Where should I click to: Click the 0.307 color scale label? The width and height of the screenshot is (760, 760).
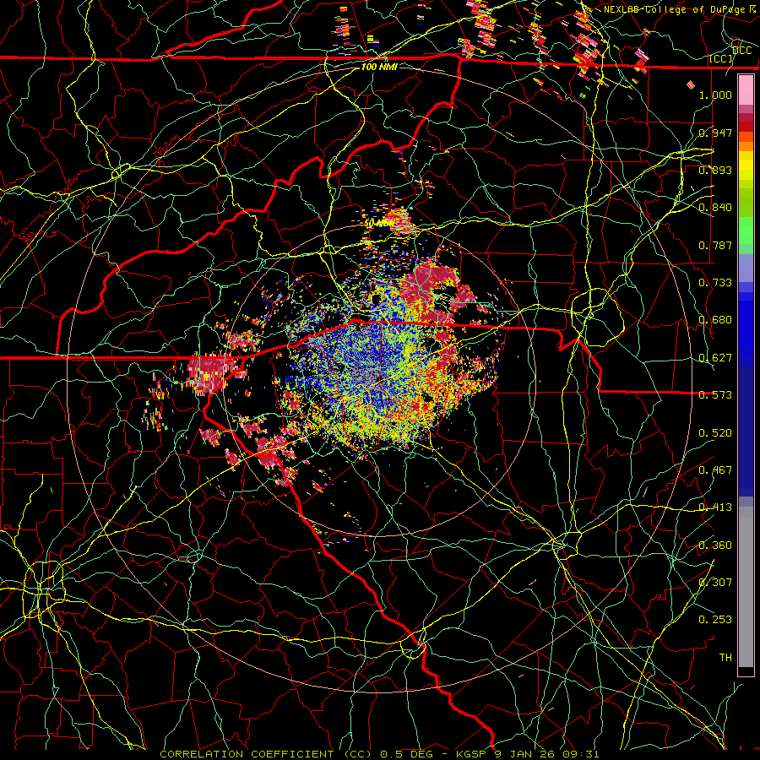point(715,583)
